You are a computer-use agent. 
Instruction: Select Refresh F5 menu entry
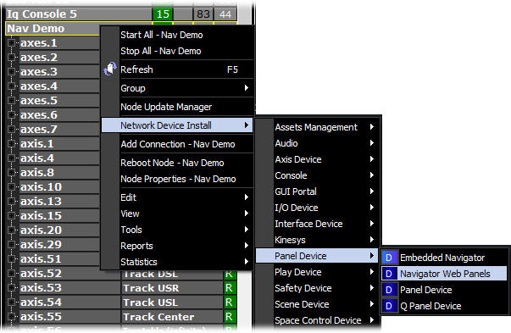pos(177,69)
